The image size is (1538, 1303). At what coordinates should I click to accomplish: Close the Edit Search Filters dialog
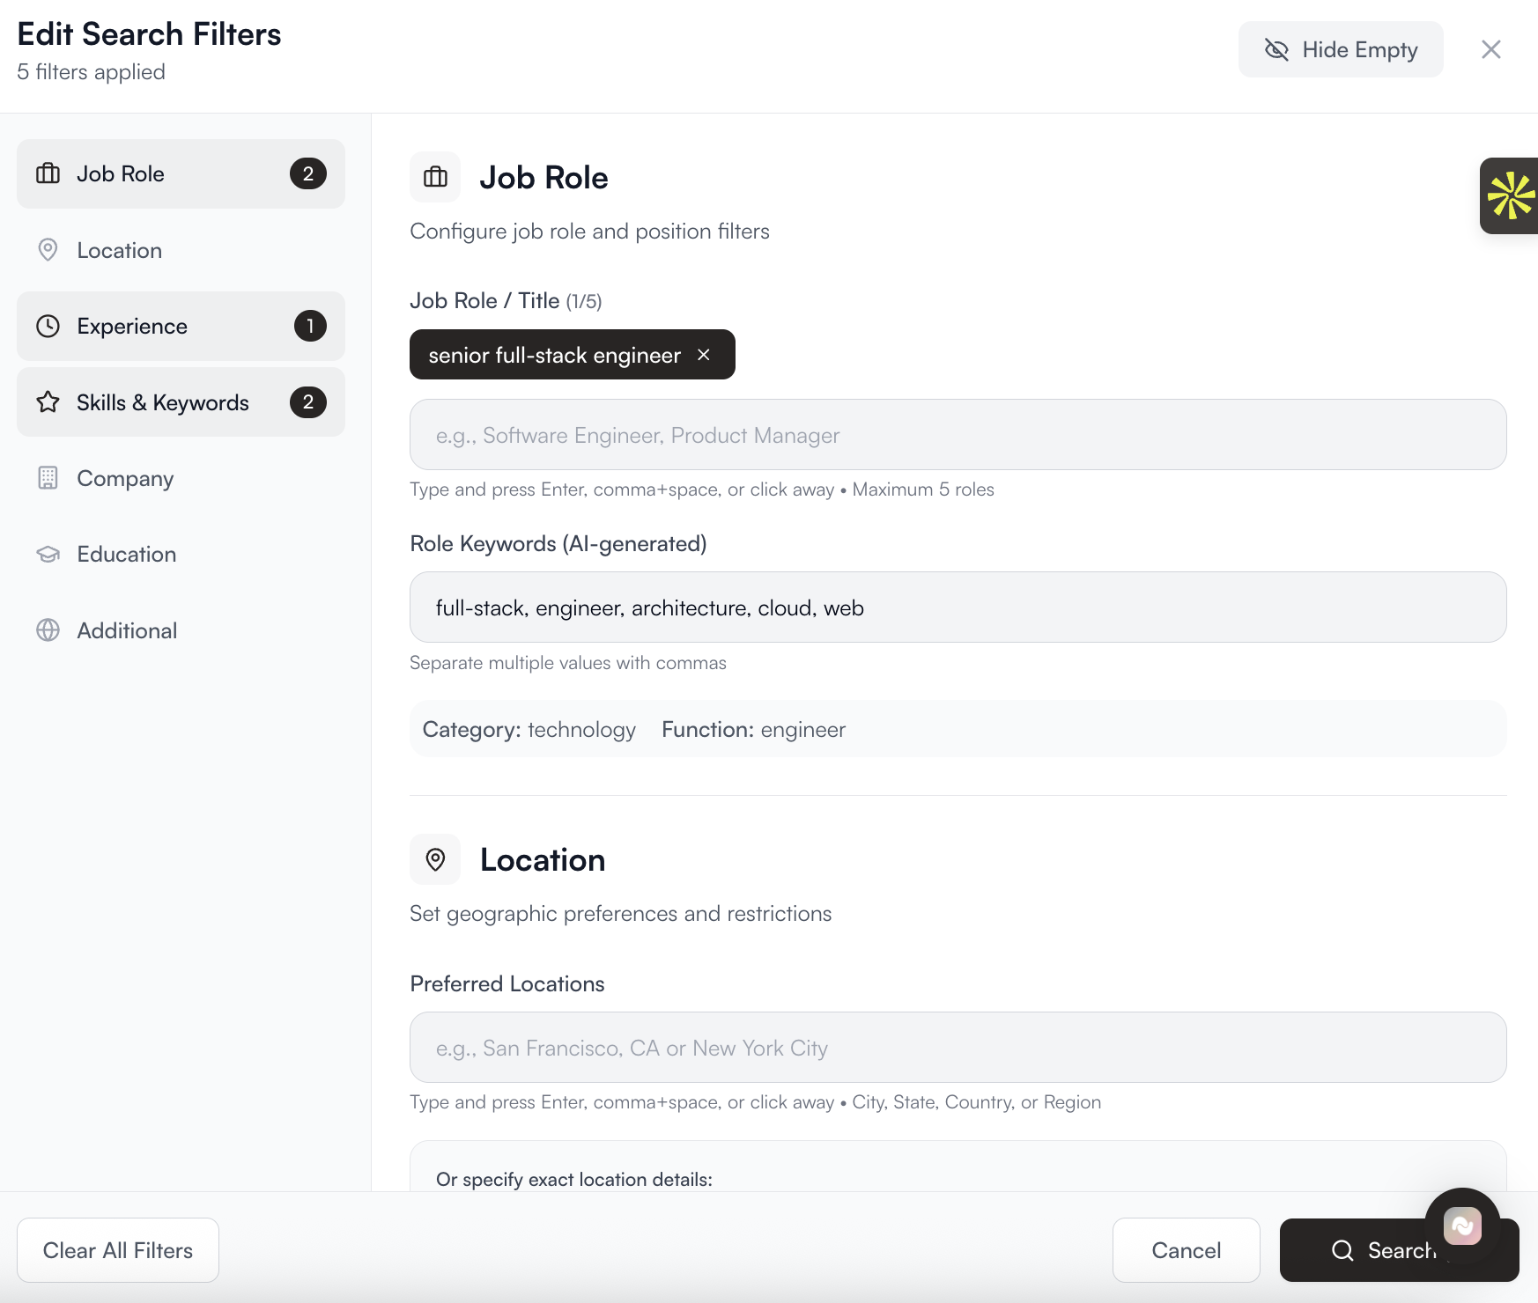point(1490,49)
